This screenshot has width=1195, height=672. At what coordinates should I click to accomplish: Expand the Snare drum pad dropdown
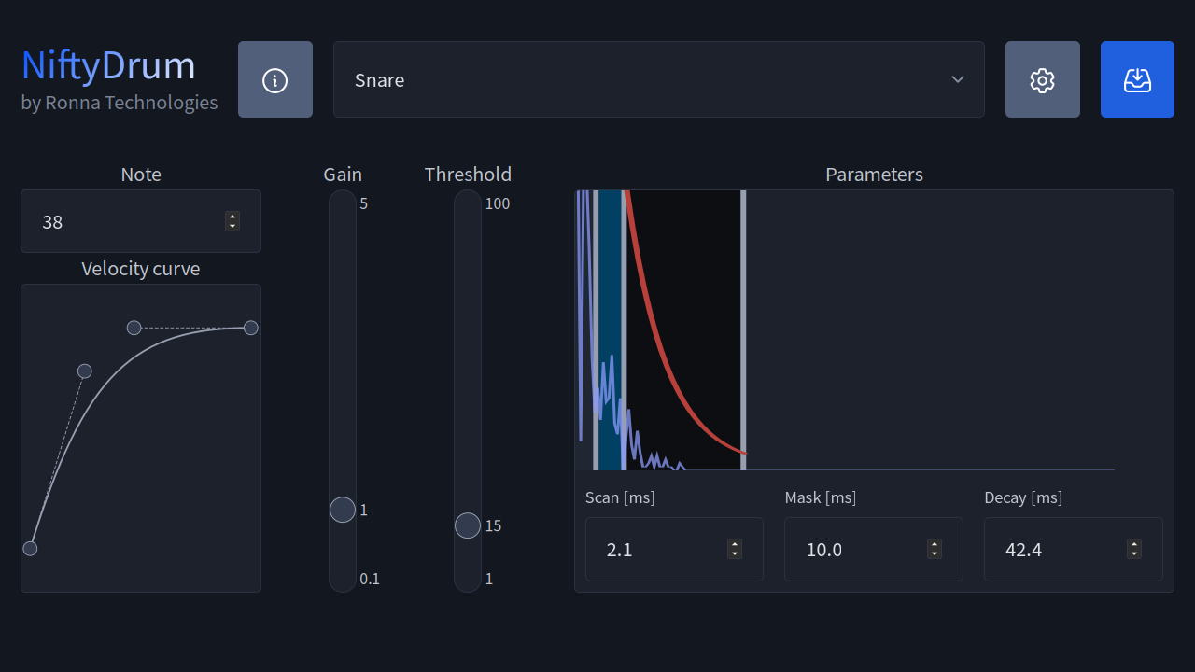click(658, 79)
